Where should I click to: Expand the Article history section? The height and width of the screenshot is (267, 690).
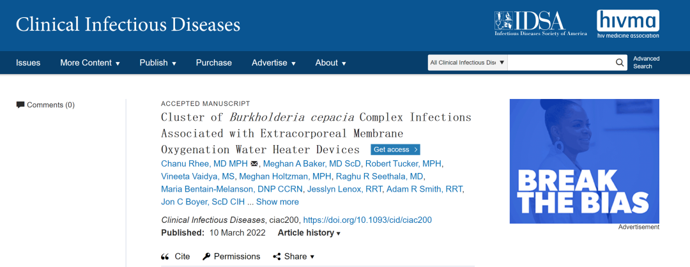pos(309,233)
